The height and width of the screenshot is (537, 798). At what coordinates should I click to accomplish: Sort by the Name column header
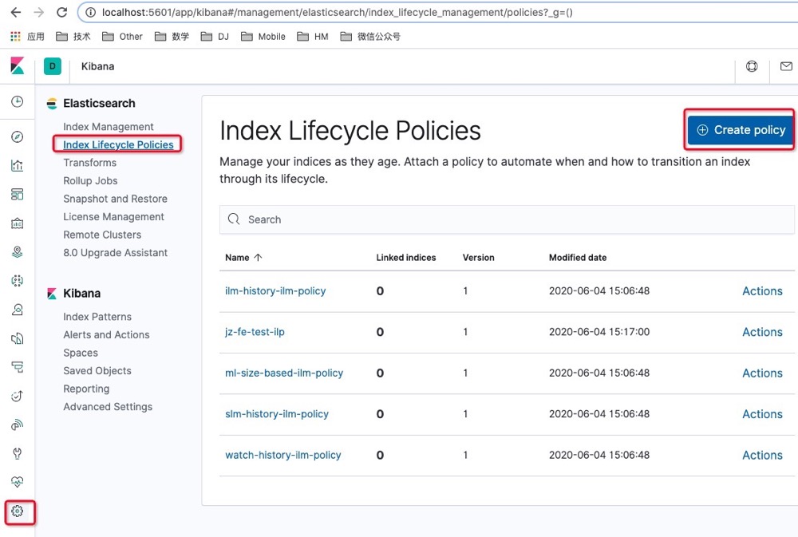tap(243, 258)
